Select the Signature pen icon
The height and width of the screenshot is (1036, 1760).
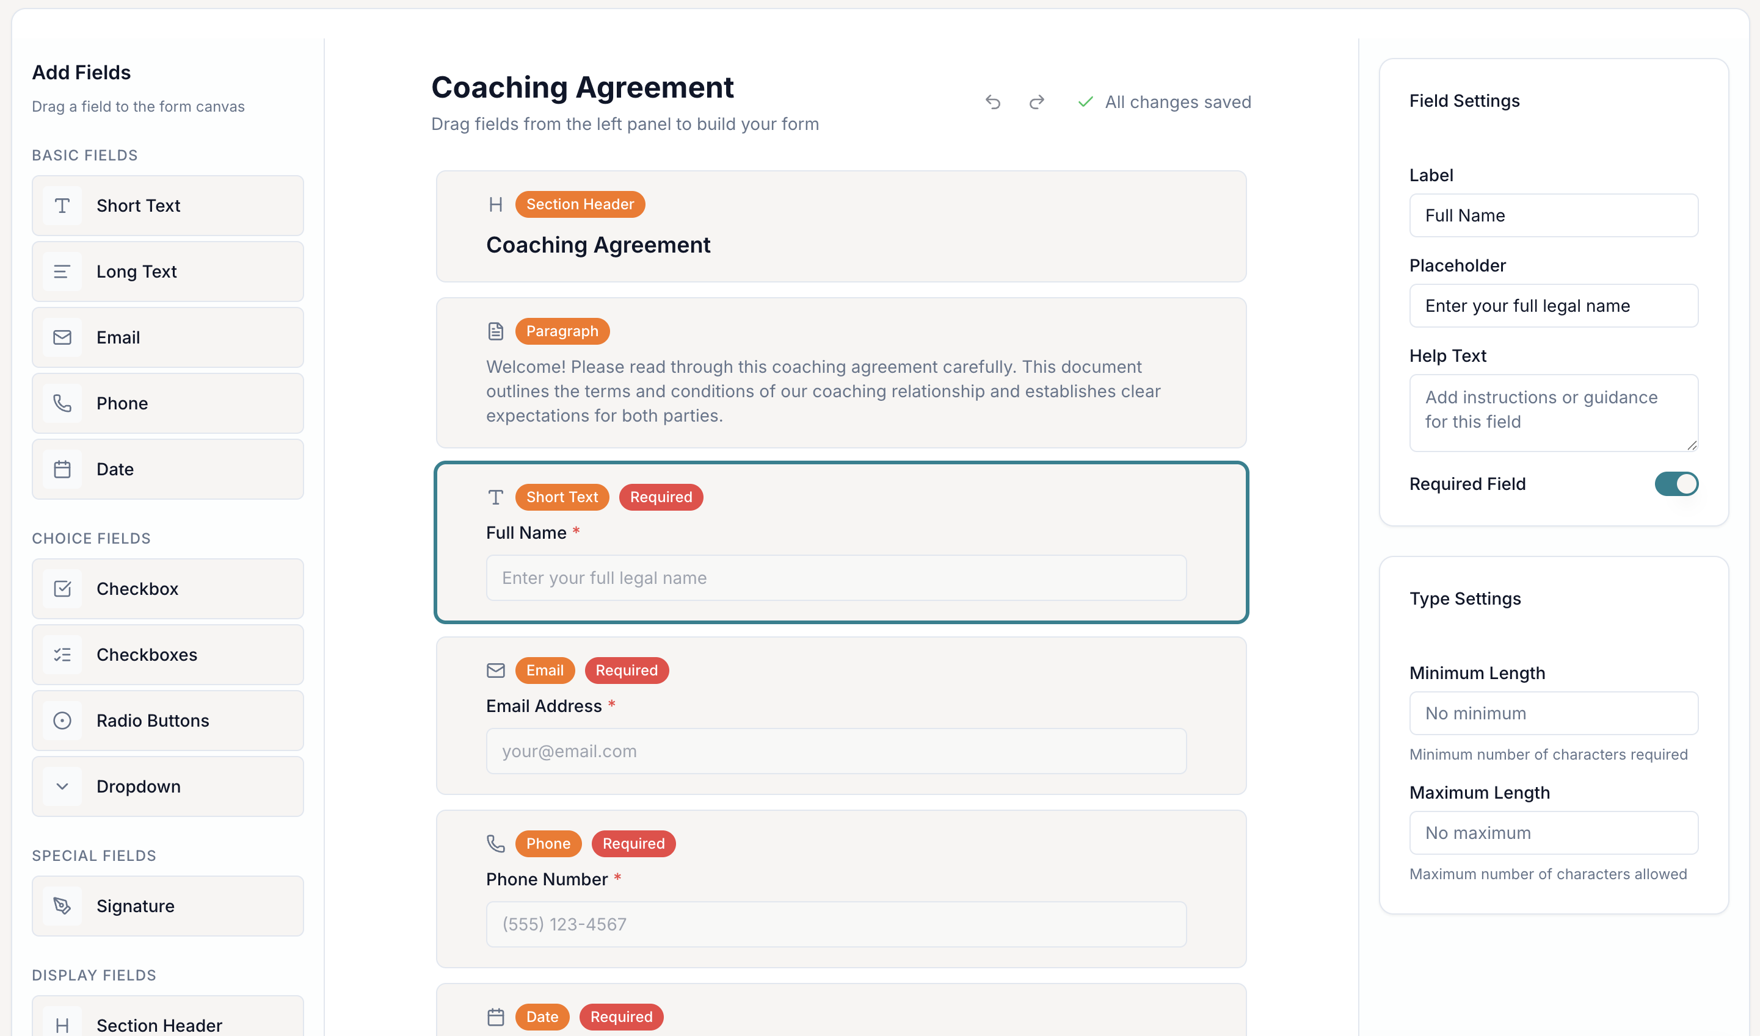point(62,905)
